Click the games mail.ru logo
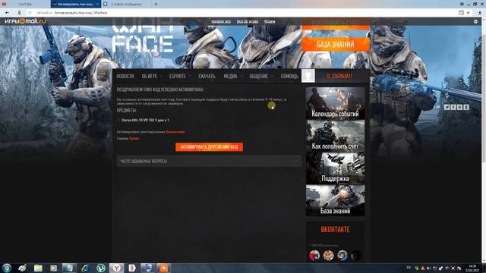Viewport: 486px width, 273px height. (x=25, y=21)
